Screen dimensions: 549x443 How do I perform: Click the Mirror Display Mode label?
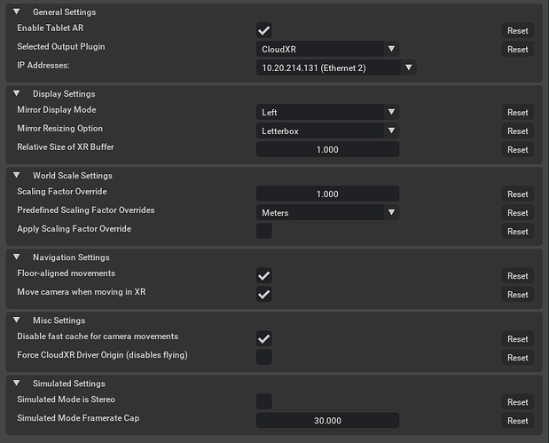point(57,110)
